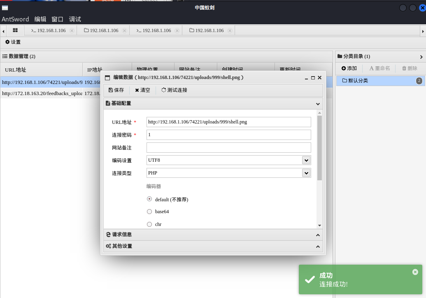
Task: Click the dialog scrollbar down arrow
Action: pos(319,226)
